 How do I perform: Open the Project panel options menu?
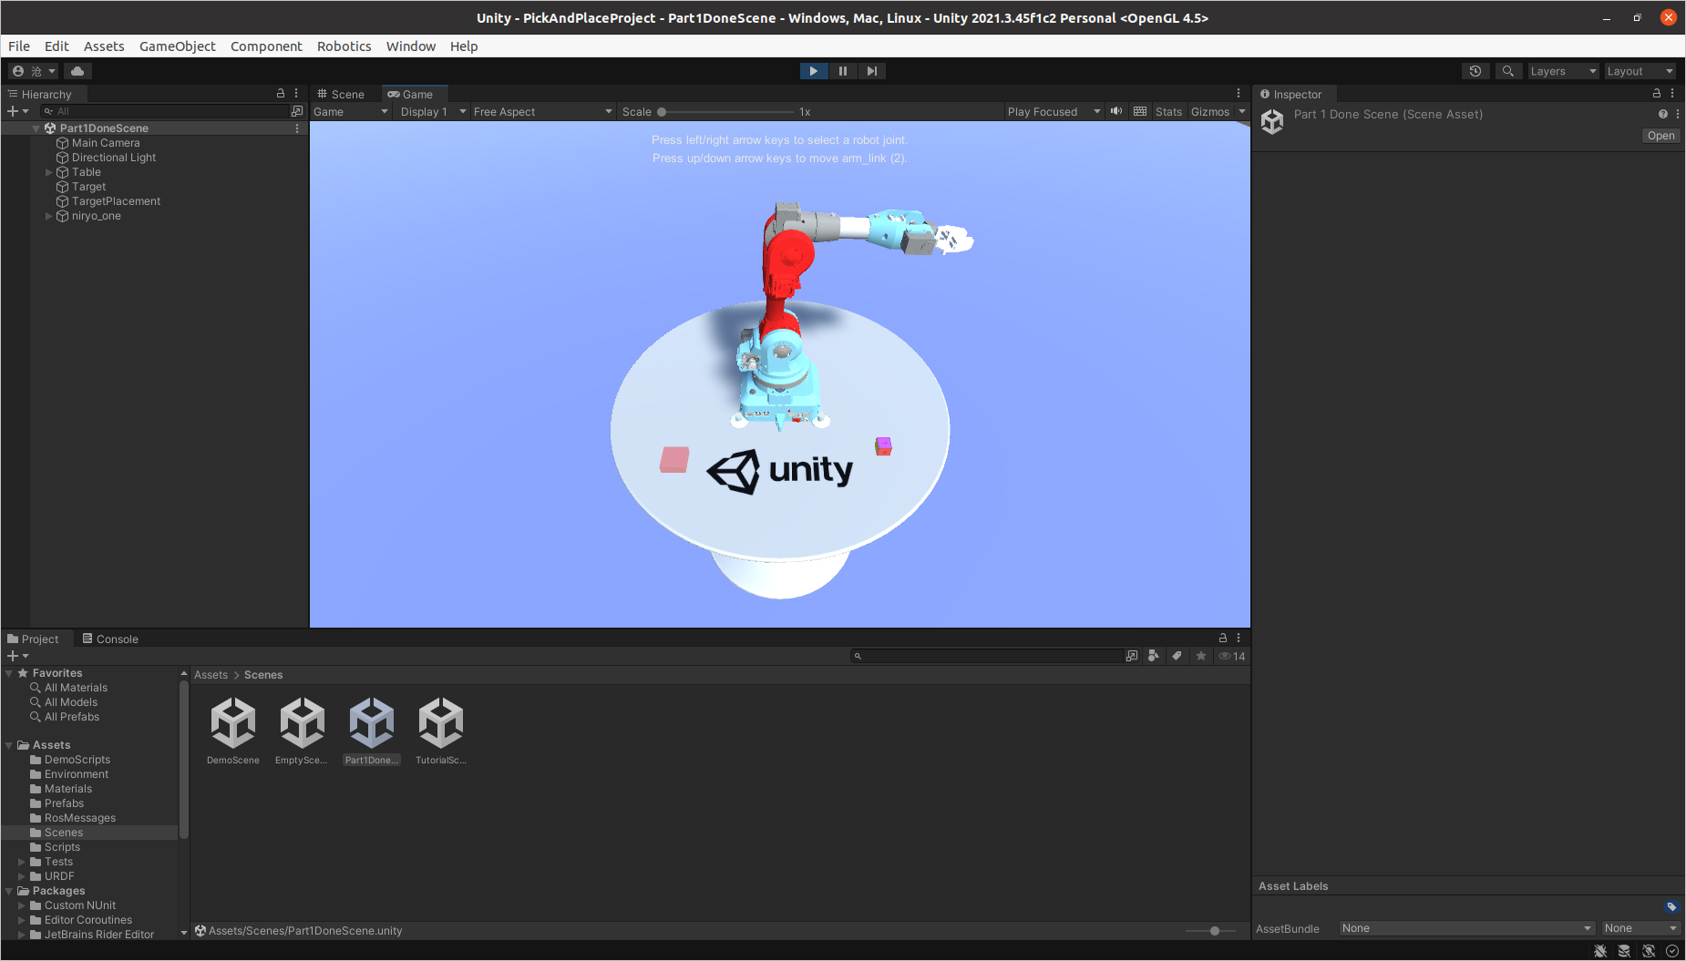coord(1239,638)
